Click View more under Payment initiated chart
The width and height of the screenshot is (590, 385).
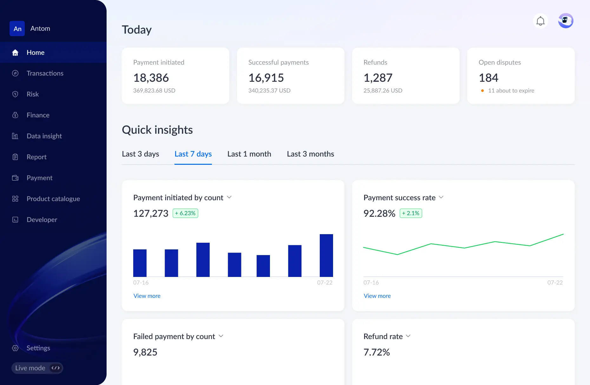pos(147,296)
